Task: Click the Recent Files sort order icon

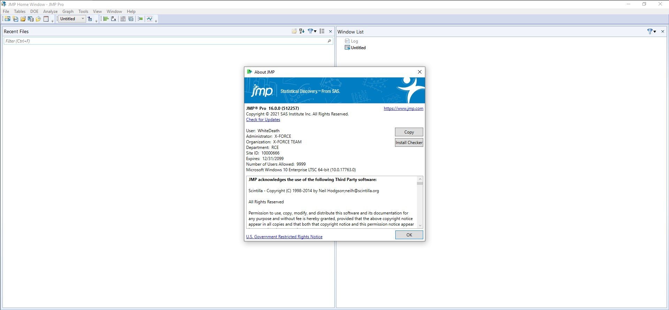Action: (302, 31)
